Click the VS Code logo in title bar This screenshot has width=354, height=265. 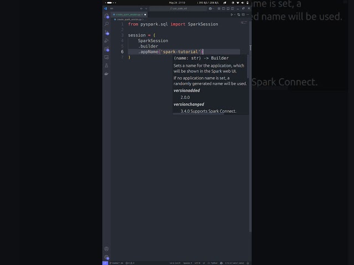(106, 9)
